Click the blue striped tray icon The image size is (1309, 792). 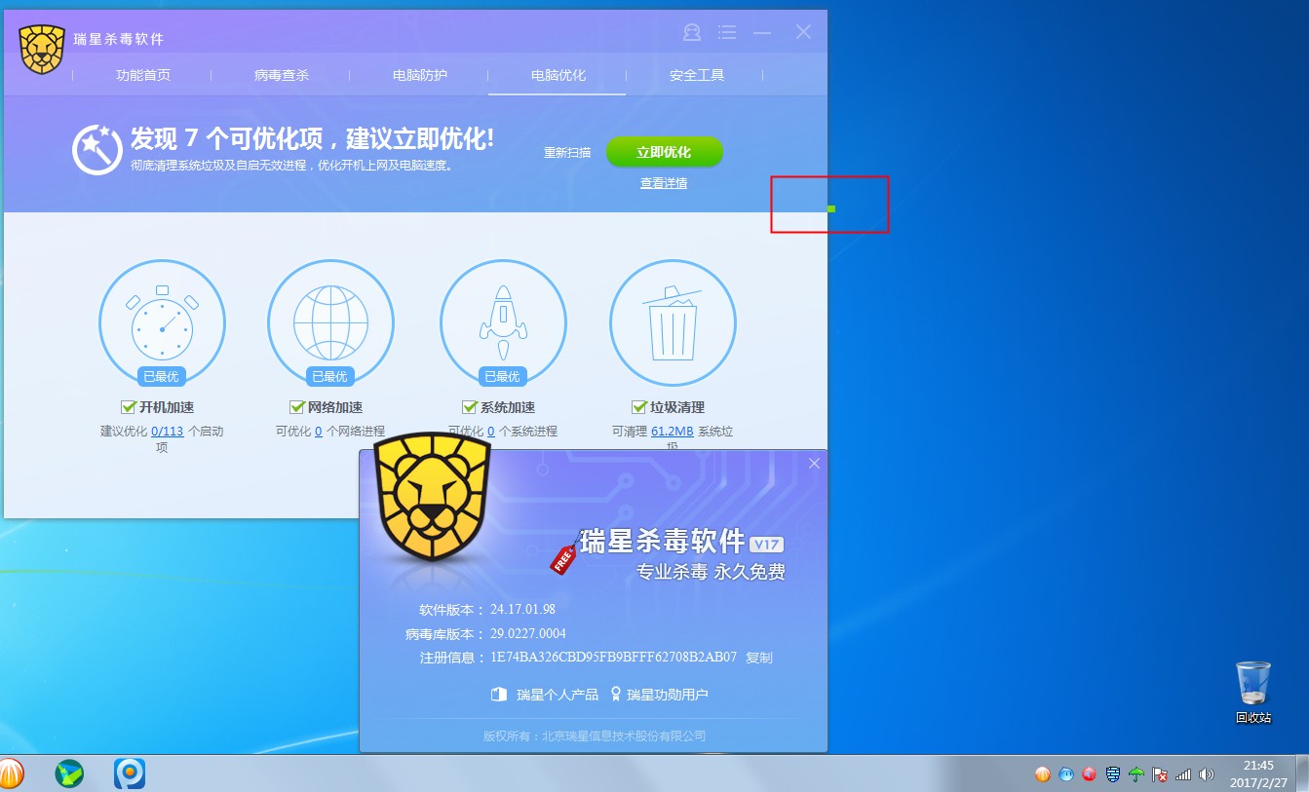[1113, 775]
